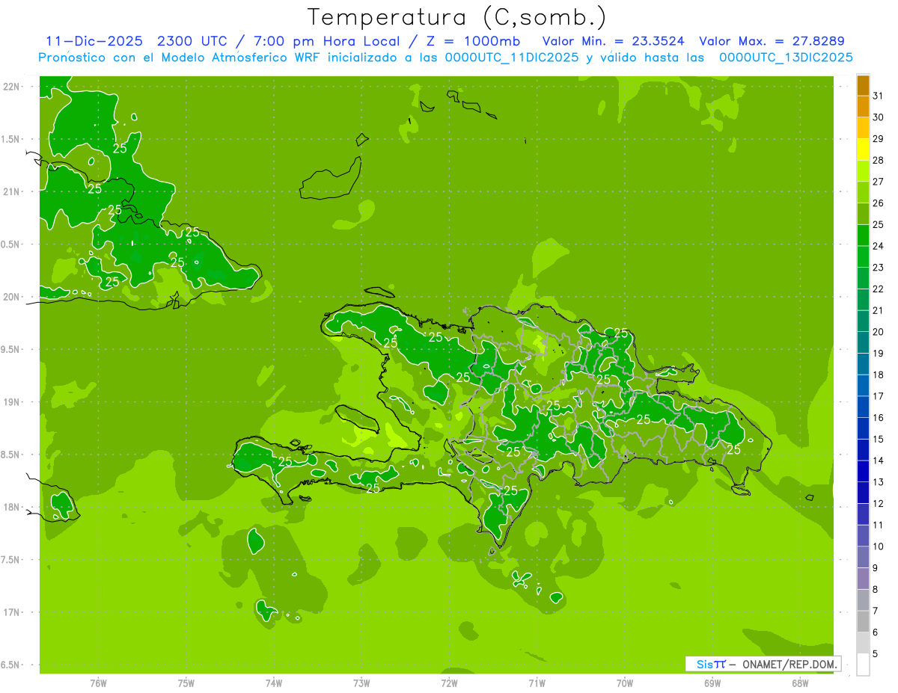Click the "20N" latitude axis label
The width and height of the screenshot is (898, 693).
point(12,297)
